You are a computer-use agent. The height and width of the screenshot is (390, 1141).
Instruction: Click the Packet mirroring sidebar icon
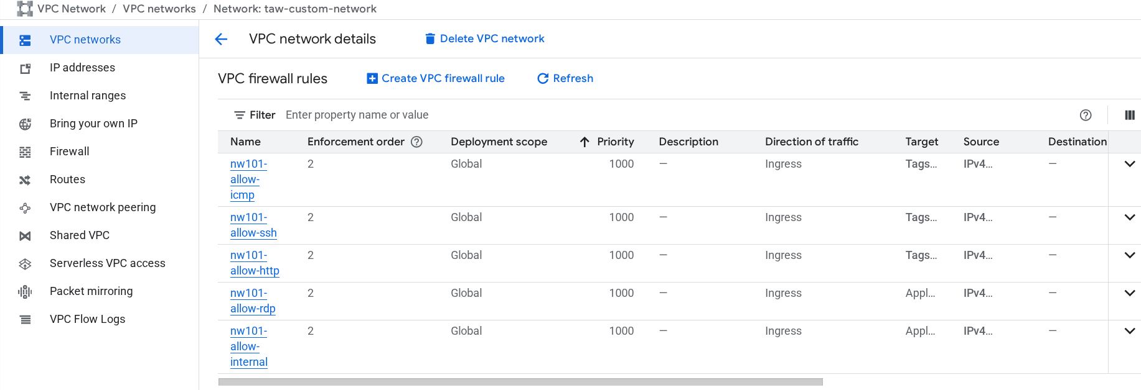[25, 292]
